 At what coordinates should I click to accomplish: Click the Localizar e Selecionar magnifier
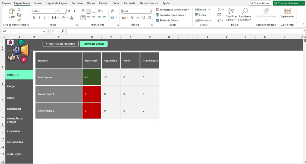pyautogui.click(x=245, y=11)
